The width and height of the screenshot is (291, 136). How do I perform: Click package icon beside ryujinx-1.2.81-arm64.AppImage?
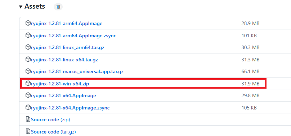28,23
